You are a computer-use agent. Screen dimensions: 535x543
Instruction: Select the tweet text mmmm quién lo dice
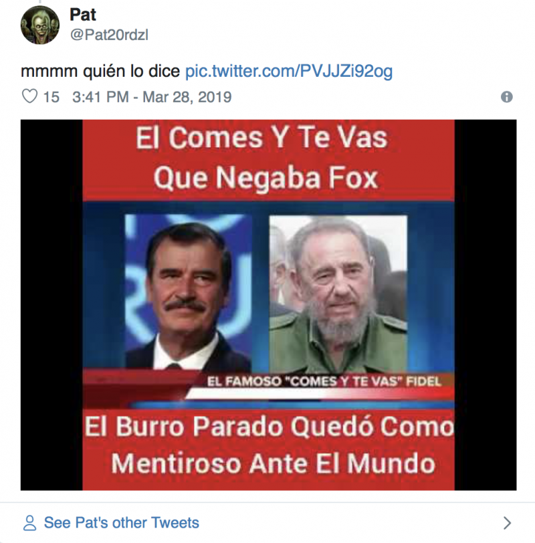tap(100, 72)
